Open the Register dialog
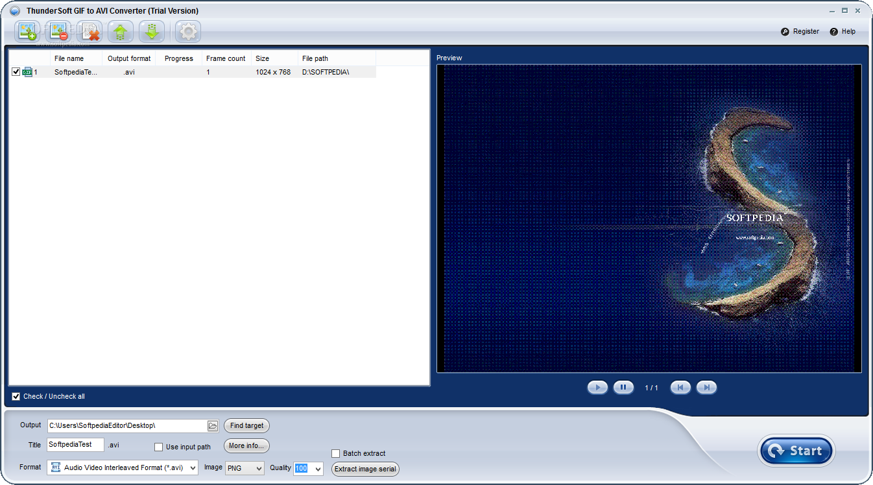The image size is (873, 485). 800,31
